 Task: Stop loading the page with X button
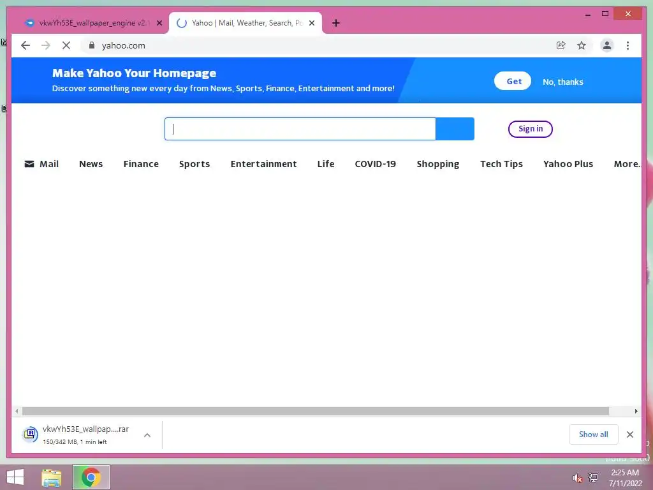pyautogui.click(x=66, y=45)
